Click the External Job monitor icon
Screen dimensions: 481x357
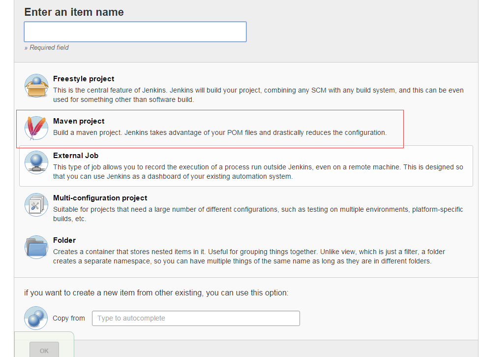click(36, 163)
